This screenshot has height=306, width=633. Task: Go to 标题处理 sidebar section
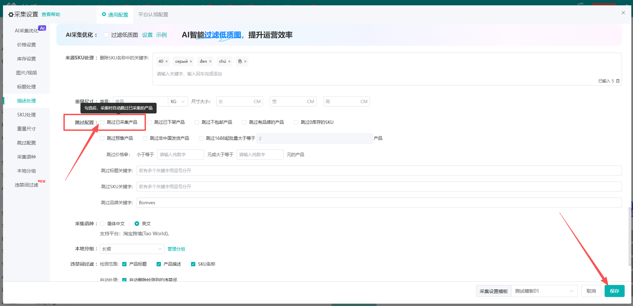click(27, 87)
